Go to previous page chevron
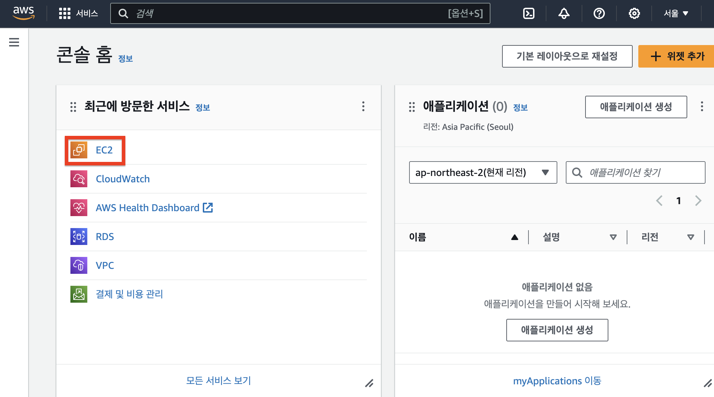This screenshot has height=397, width=714. pos(659,201)
